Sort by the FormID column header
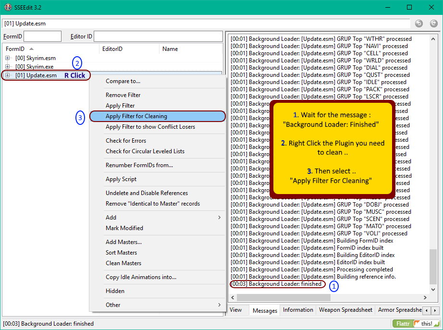The width and height of the screenshot is (443, 330). pyautogui.click(x=51, y=49)
